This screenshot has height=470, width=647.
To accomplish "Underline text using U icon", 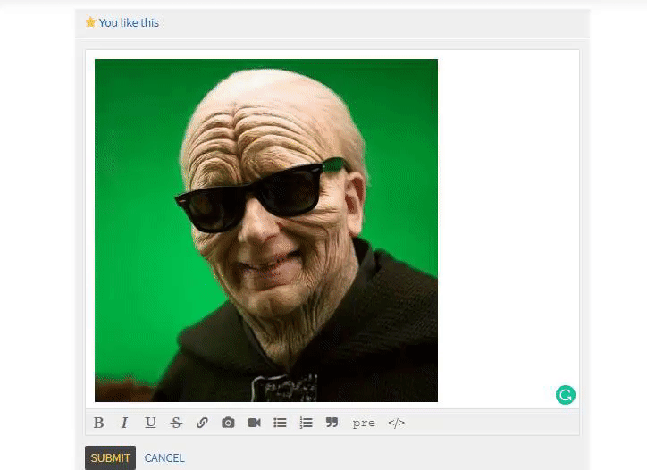I will [x=150, y=423].
